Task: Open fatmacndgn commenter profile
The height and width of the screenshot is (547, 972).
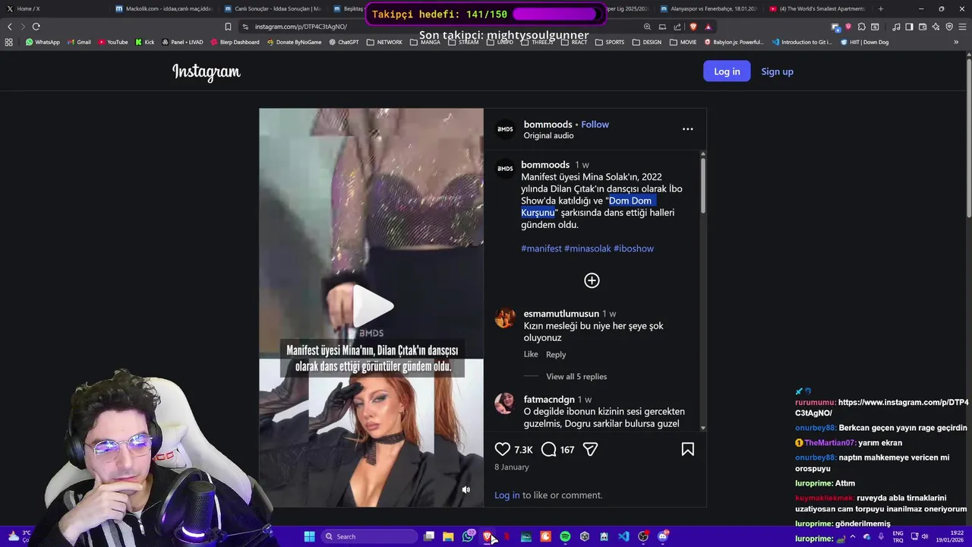Action: point(549,400)
